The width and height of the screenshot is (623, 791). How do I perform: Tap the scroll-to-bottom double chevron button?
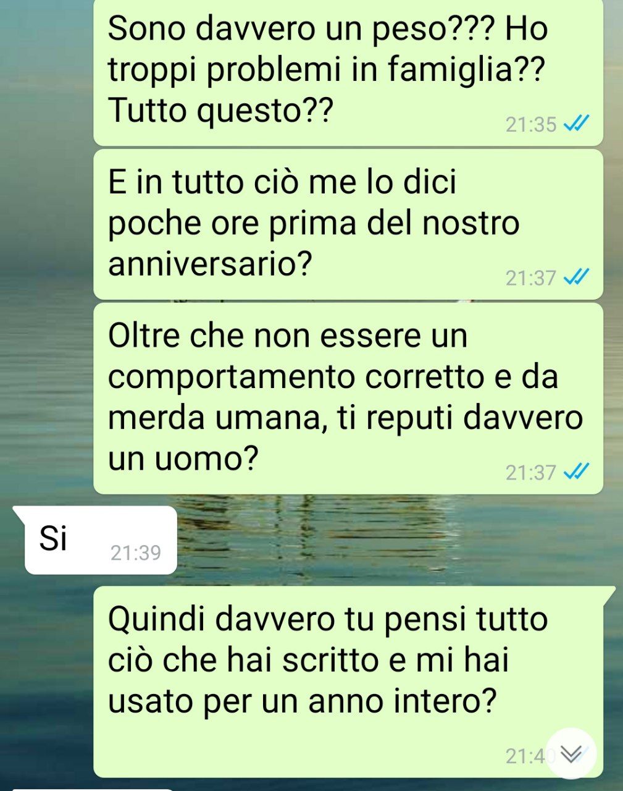click(571, 753)
